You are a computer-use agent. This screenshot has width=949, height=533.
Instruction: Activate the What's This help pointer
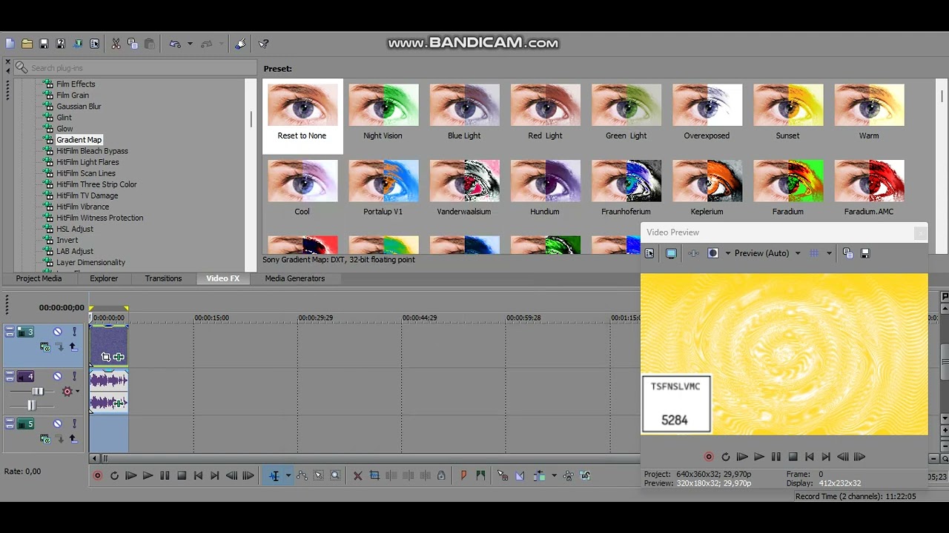263,44
